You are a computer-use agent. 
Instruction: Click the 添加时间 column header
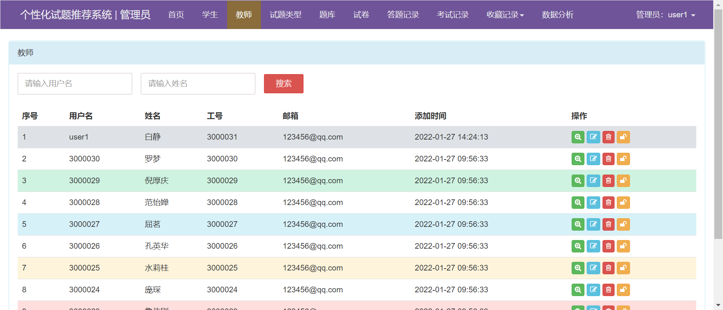430,116
